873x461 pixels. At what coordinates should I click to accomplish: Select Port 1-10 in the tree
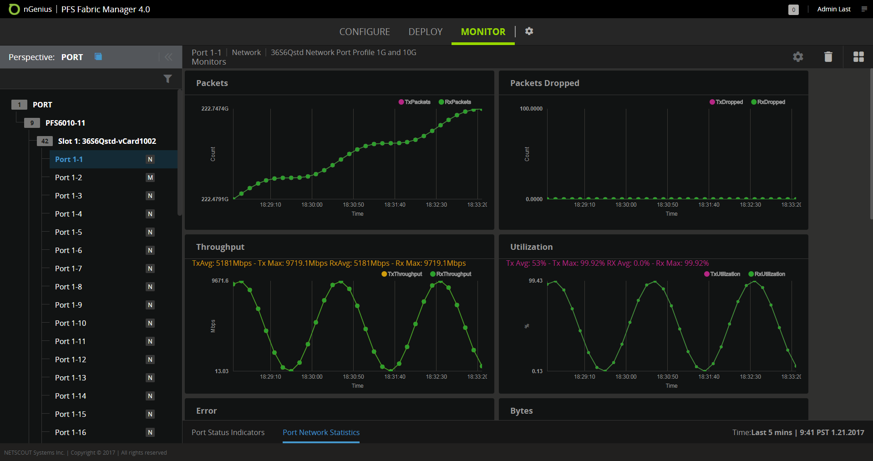tap(71, 323)
